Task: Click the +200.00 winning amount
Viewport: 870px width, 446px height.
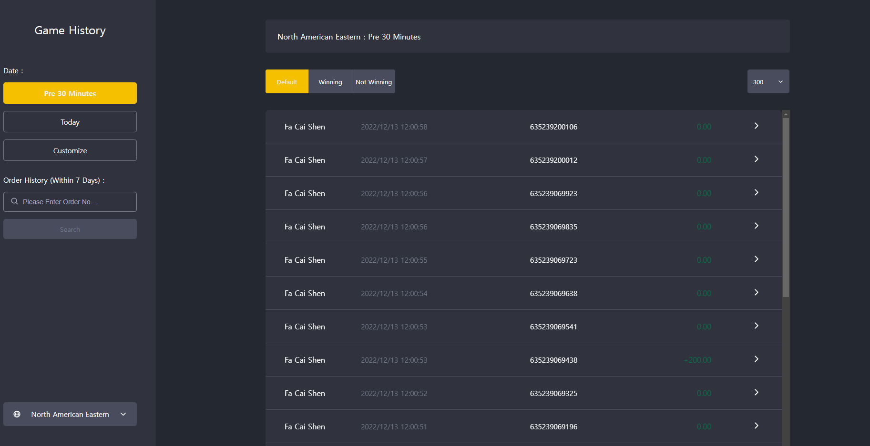Action: [x=697, y=360]
